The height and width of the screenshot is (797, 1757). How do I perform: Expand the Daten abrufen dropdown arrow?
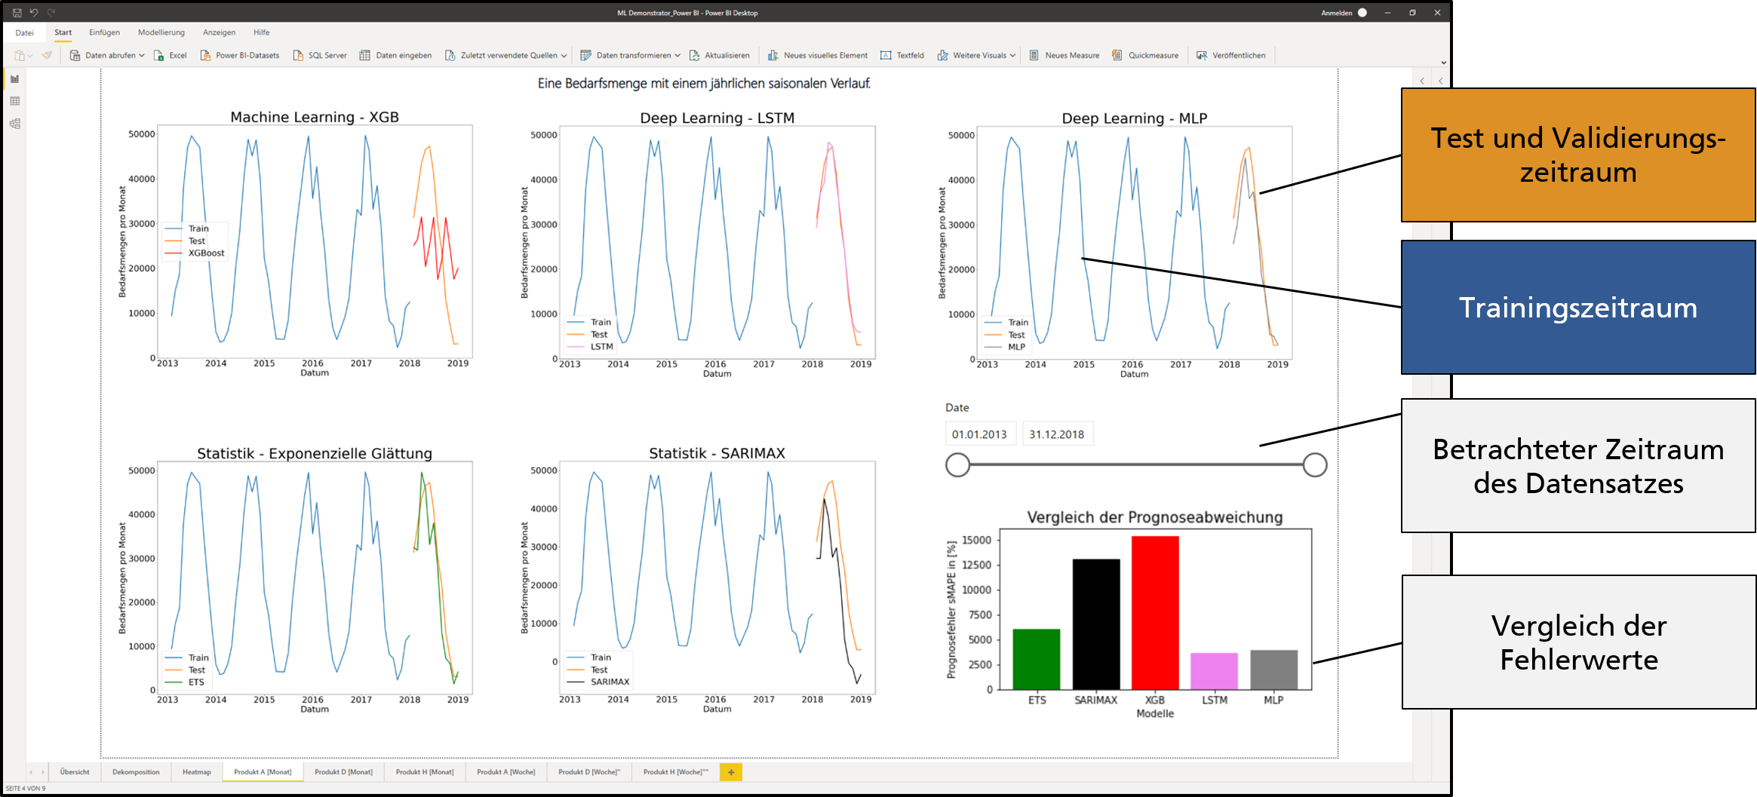(141, 56)
